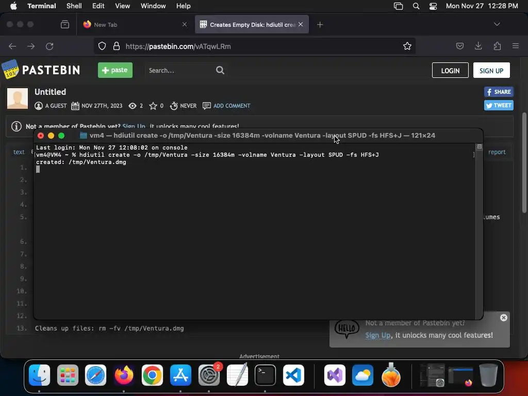Open Firefox extensions puzzle icon
The width and height of the screenshot is (528, 396).
click(497, 46)
